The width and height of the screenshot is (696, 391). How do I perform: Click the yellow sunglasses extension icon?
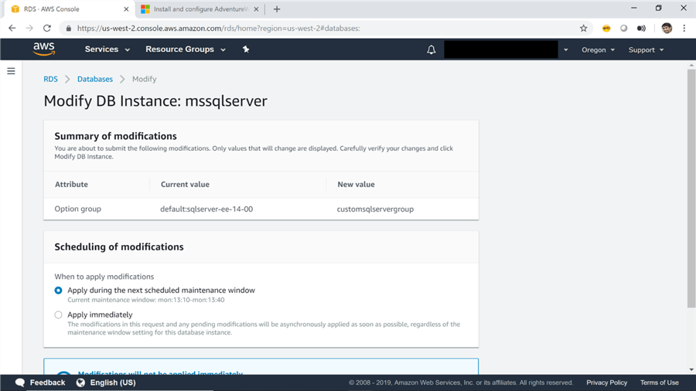point(606,29)
